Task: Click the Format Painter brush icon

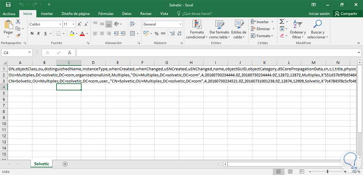Action: click(x=18, y=35)
